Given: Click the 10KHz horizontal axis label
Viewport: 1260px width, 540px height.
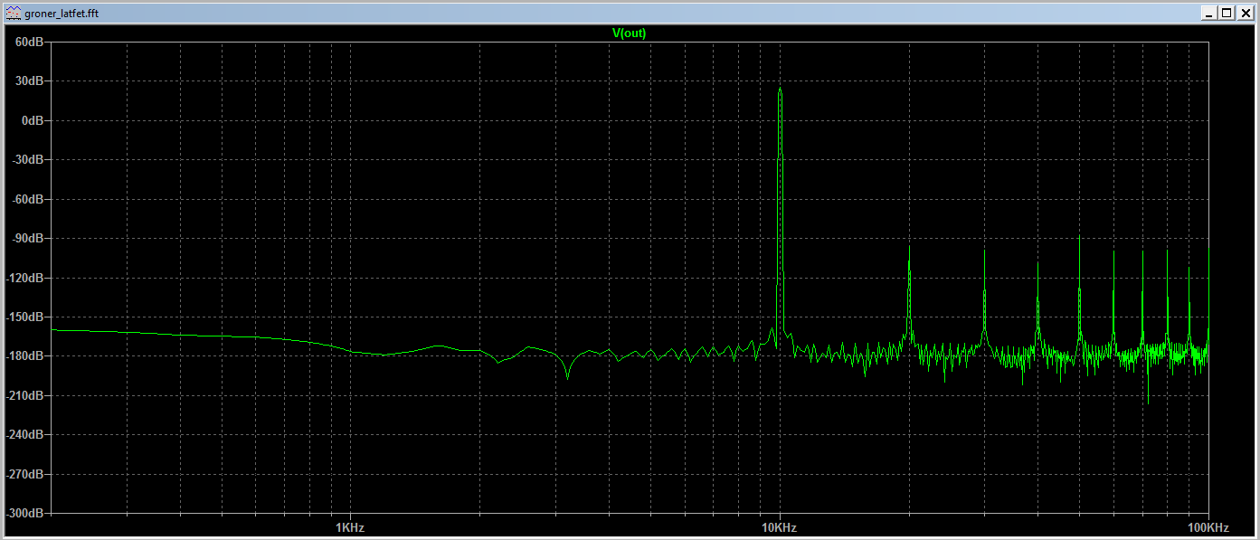Looking at the screenshot, I should point(779,527).
